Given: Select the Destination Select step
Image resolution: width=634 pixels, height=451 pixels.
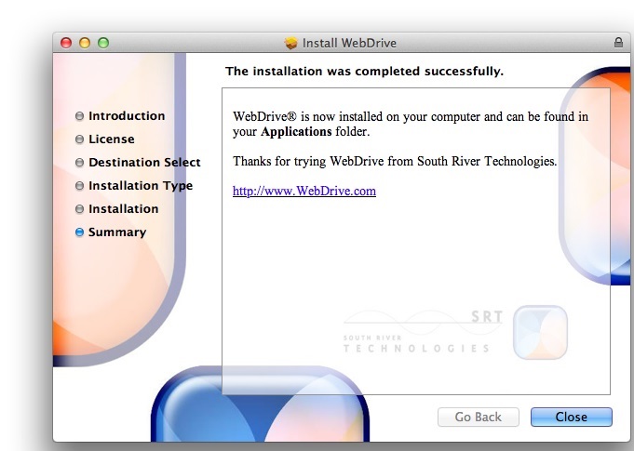Looking at the screenshot, I should pyautogui.click(x=144, y=163).
